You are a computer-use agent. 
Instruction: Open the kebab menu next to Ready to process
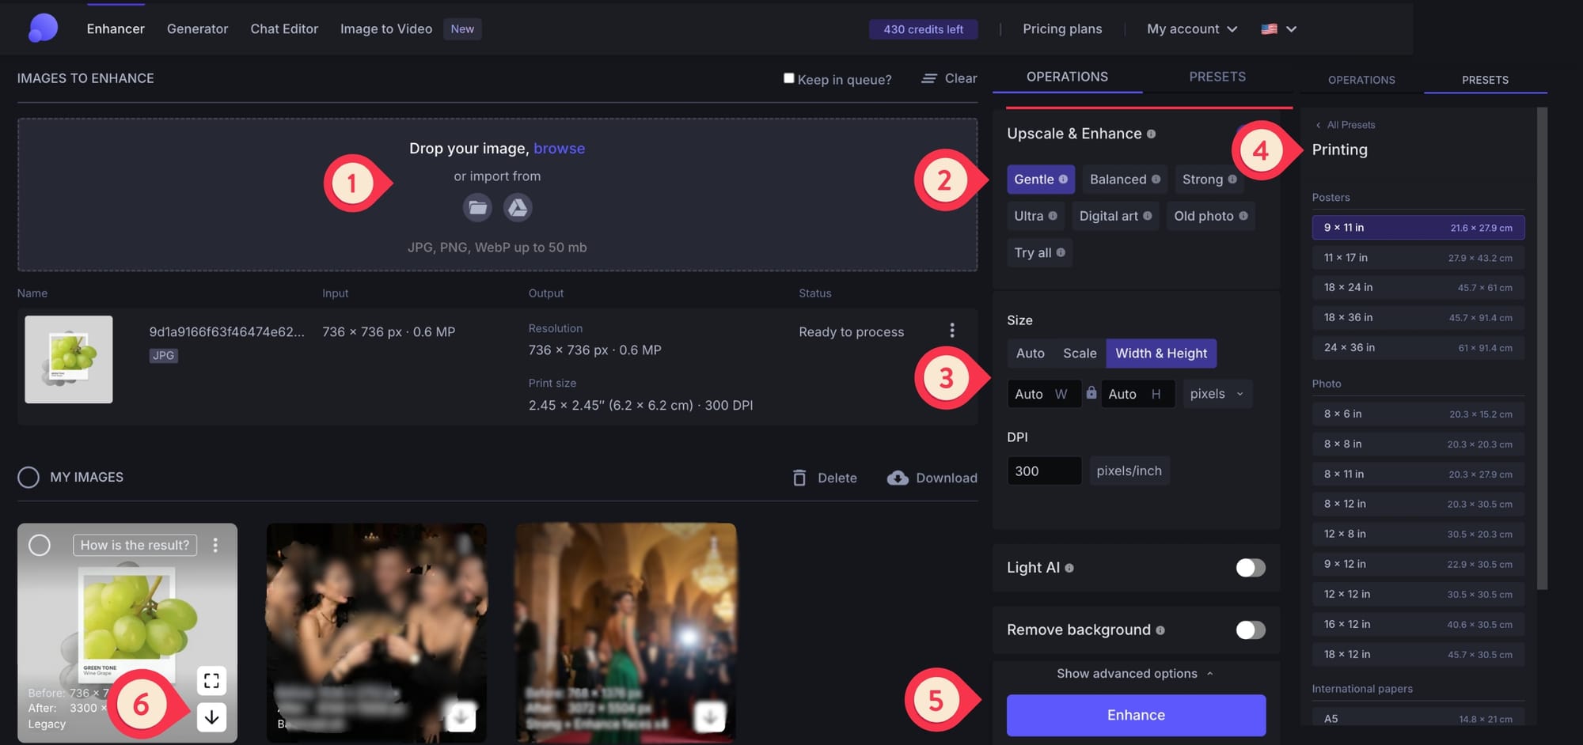point(952,331)
